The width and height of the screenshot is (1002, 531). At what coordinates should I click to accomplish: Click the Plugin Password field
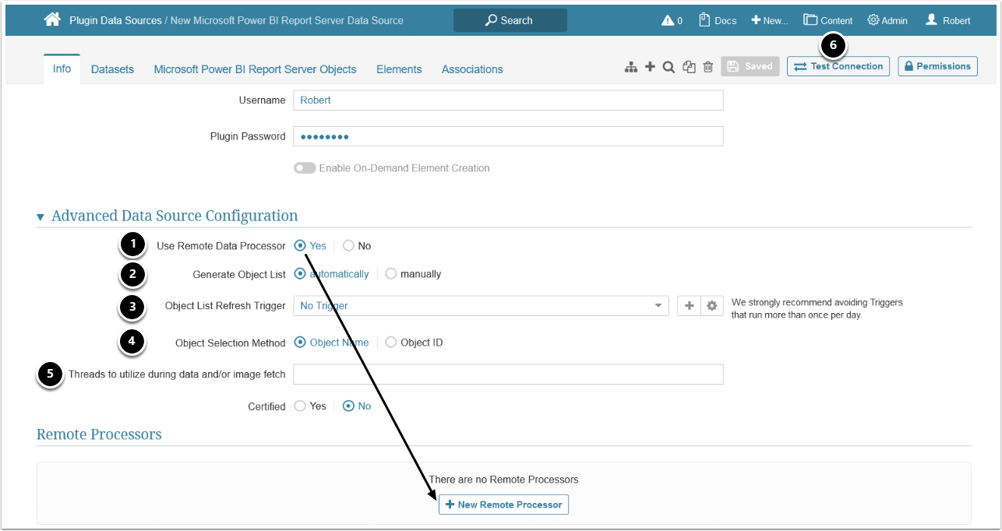(508, 136)
